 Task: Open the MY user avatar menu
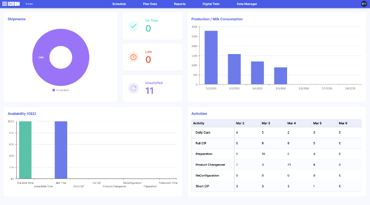point(363,3)
